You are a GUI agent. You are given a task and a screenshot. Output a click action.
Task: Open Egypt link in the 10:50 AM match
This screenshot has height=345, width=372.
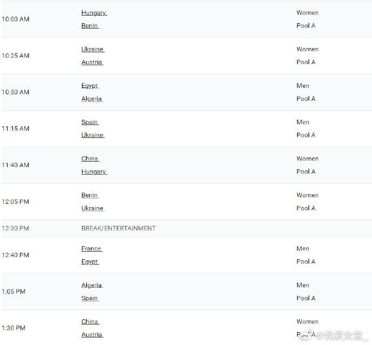[x=89, y=86]
